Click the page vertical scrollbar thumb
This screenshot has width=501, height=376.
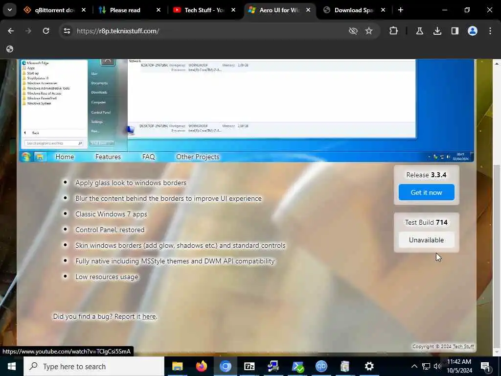pyautogui.click(x=497, y=257)
